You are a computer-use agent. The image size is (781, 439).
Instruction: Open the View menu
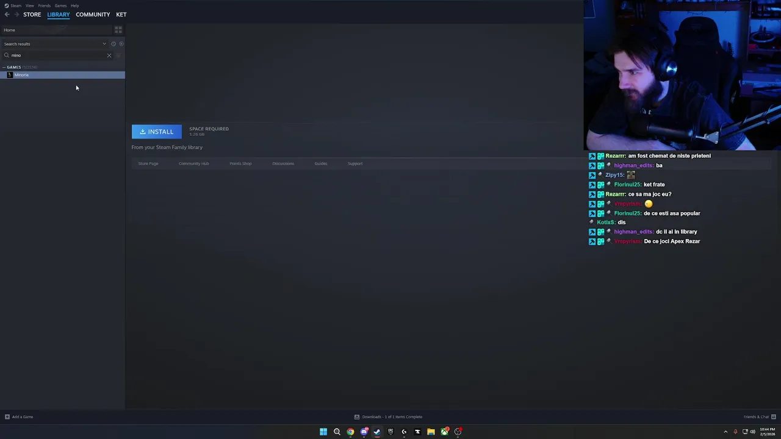pos(29,5)
